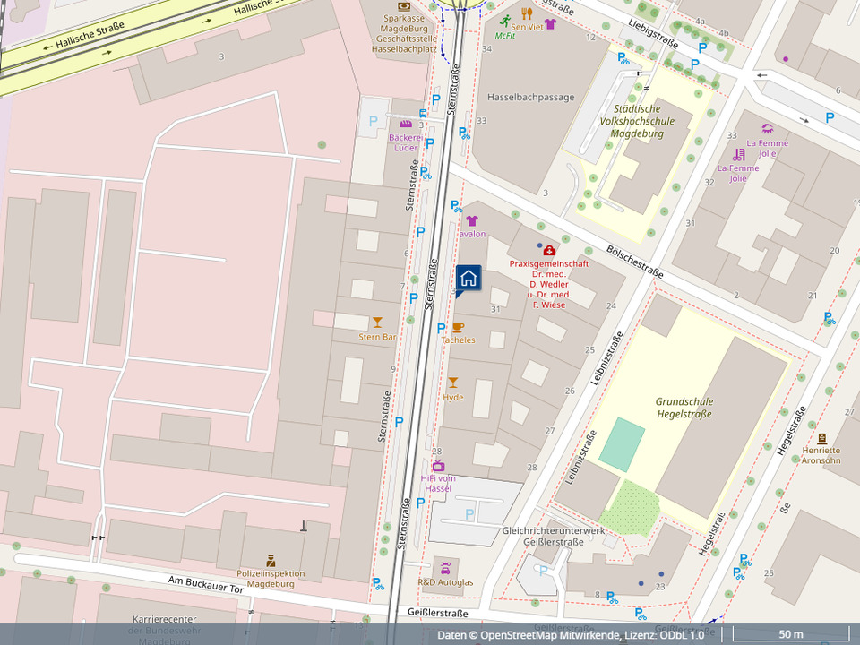This screenshot has height=645, width=860.
Task: Click the 50 m scale bar
Action: pos(790,635)
